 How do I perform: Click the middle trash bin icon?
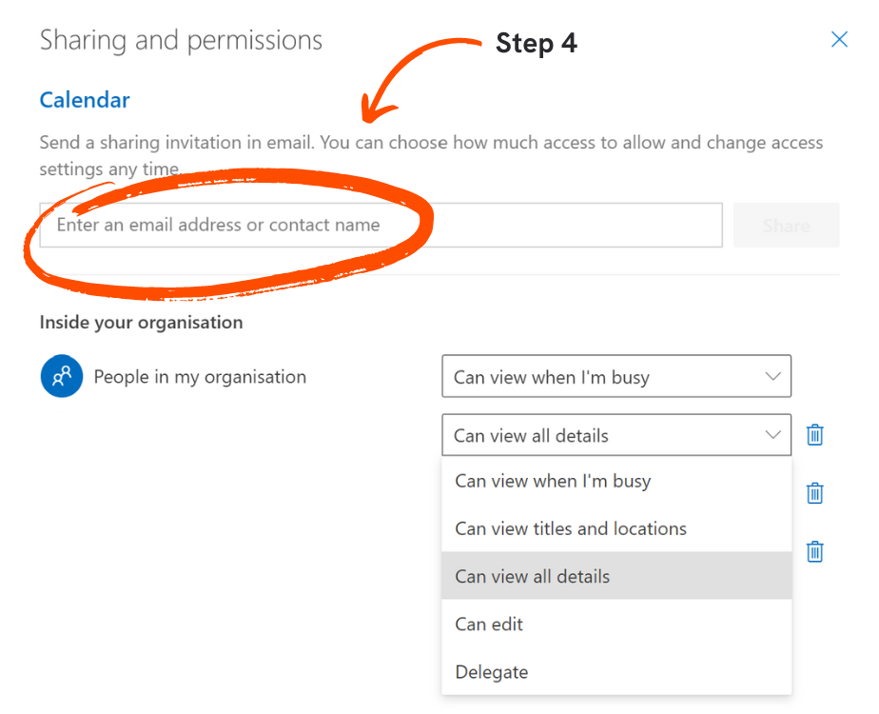pyautogui.click(x=814, y=493)
